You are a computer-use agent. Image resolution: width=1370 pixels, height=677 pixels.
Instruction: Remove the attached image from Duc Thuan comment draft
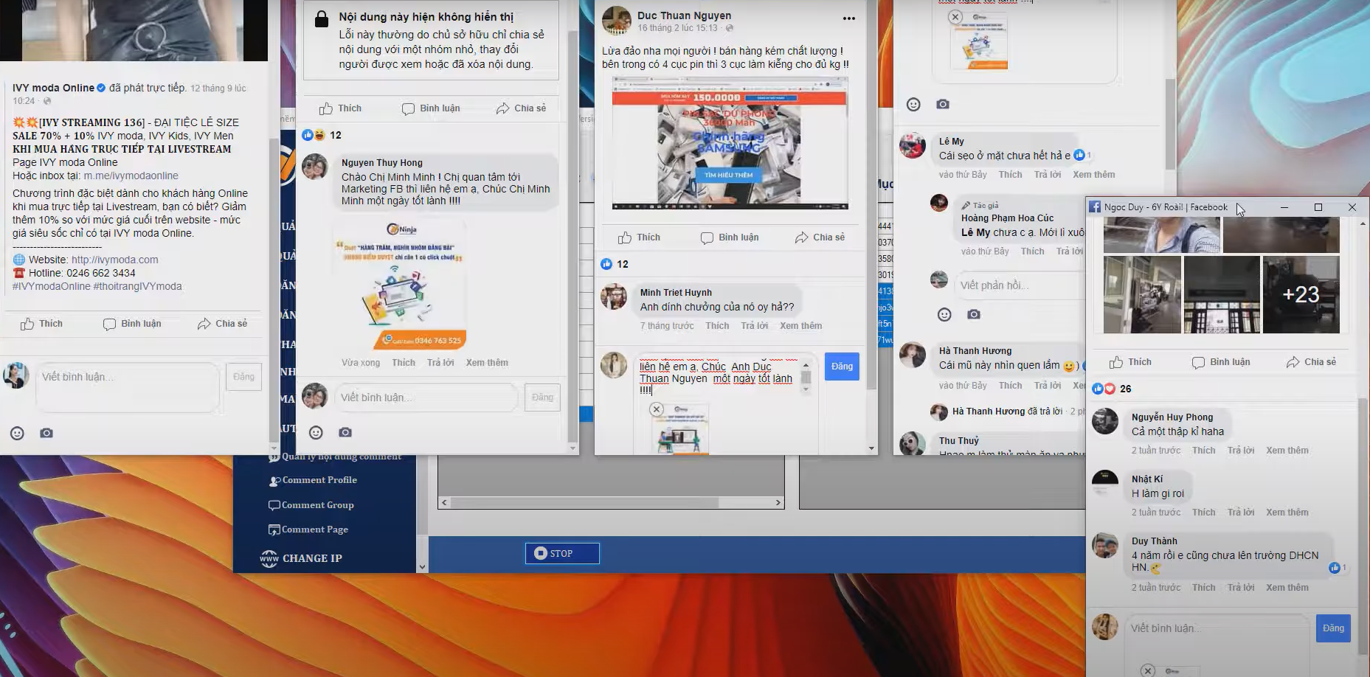pyautogui.click(x=657, y=409)
